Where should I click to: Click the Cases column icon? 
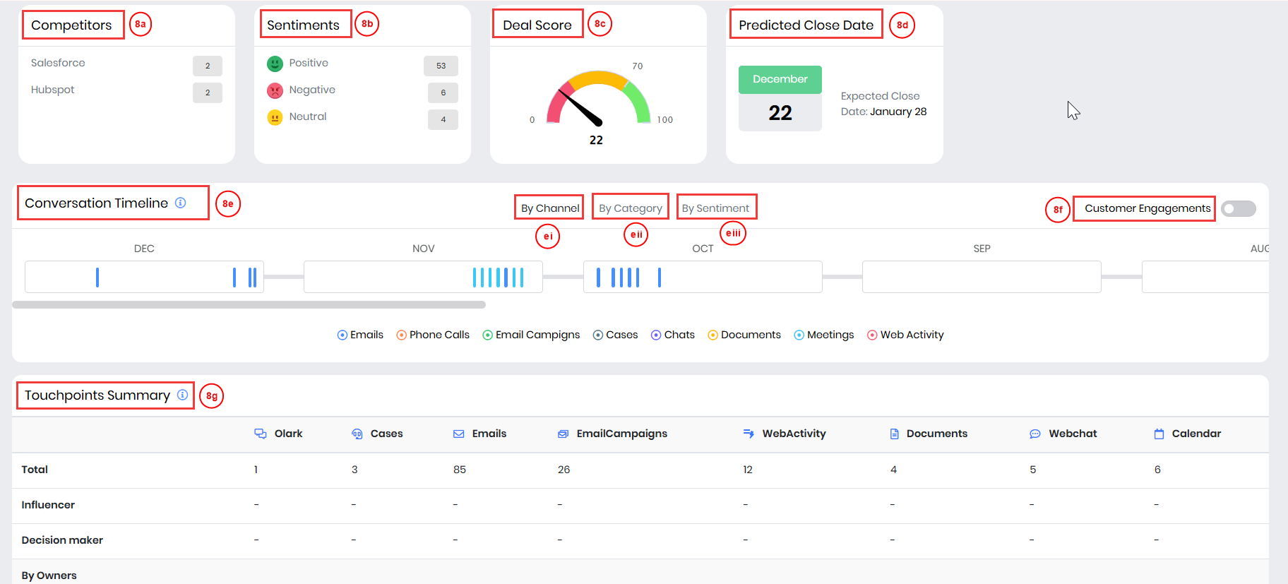coord(357,434)
